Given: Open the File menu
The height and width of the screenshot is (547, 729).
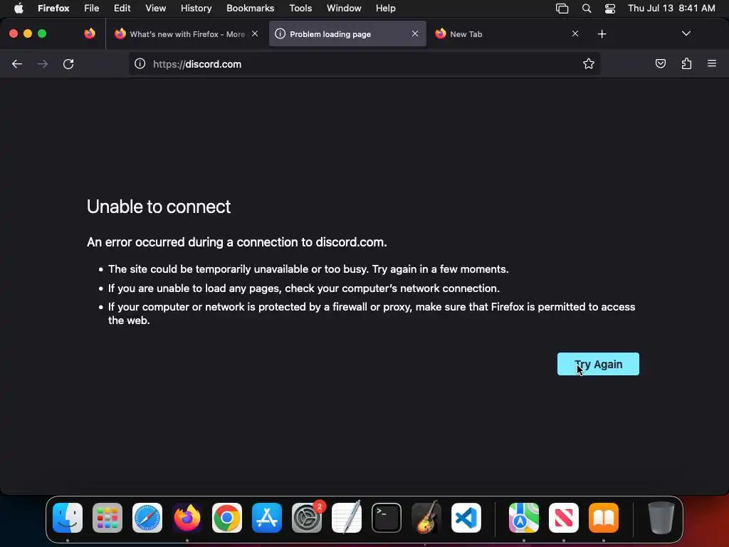Looking at the screenshot, I should [x=91, y=9].
